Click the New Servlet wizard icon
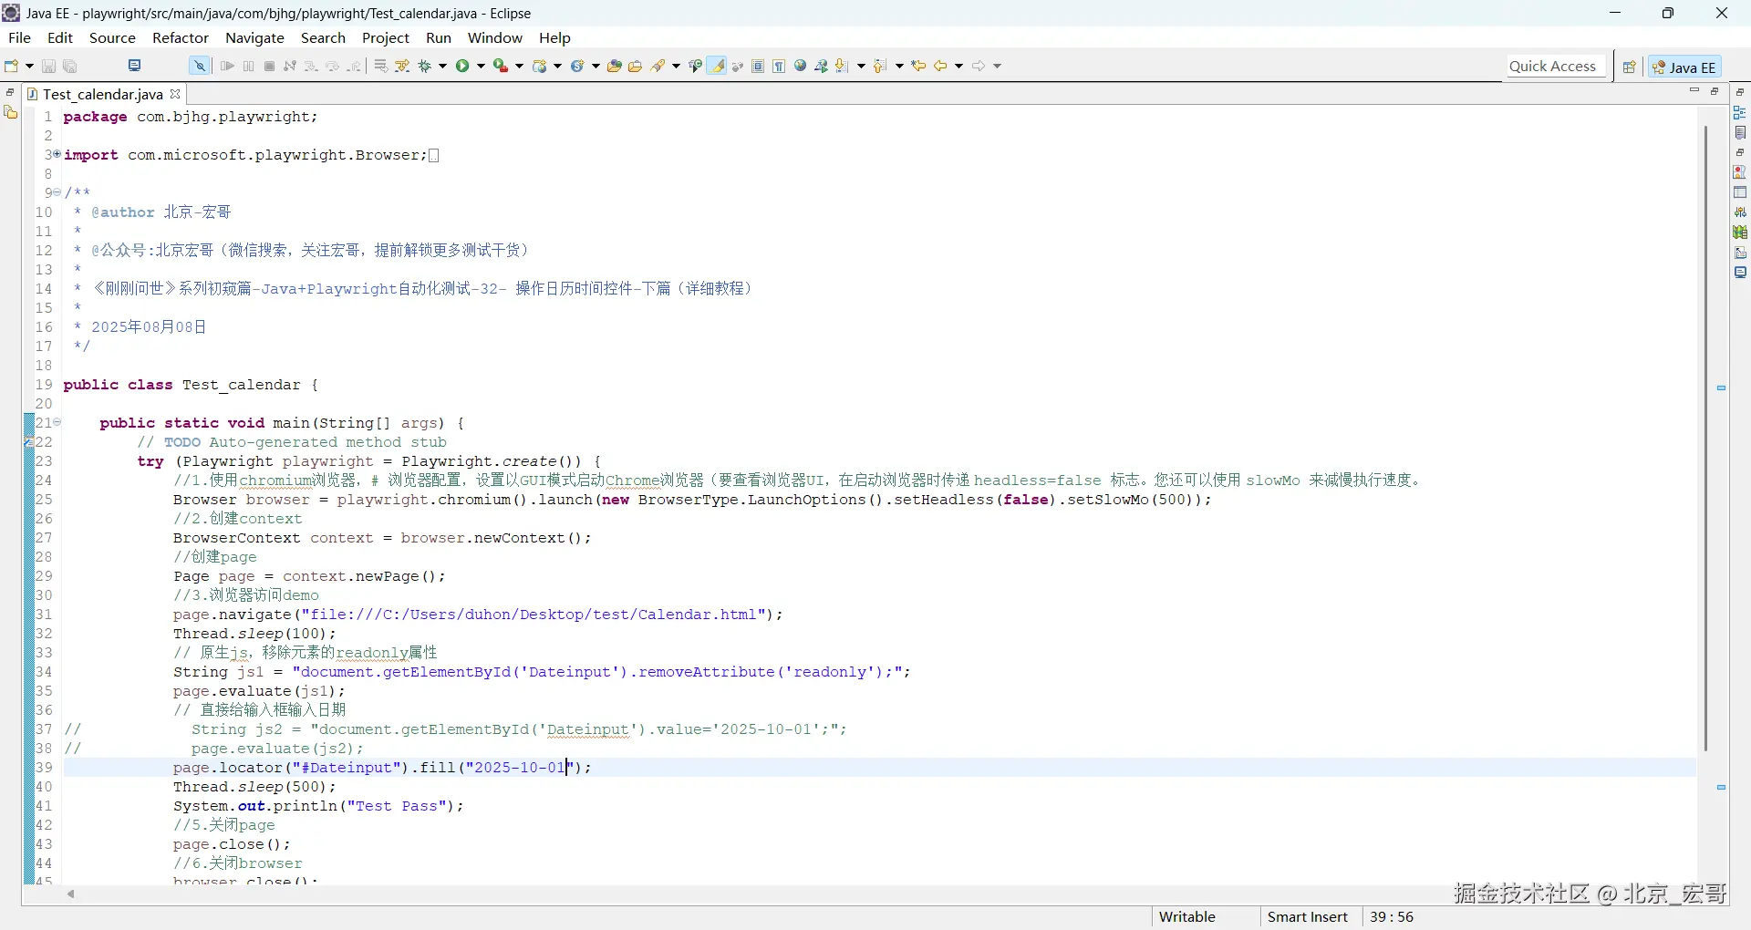The width and height of the screenshot is (1751, 930). [x=577, y=66]
